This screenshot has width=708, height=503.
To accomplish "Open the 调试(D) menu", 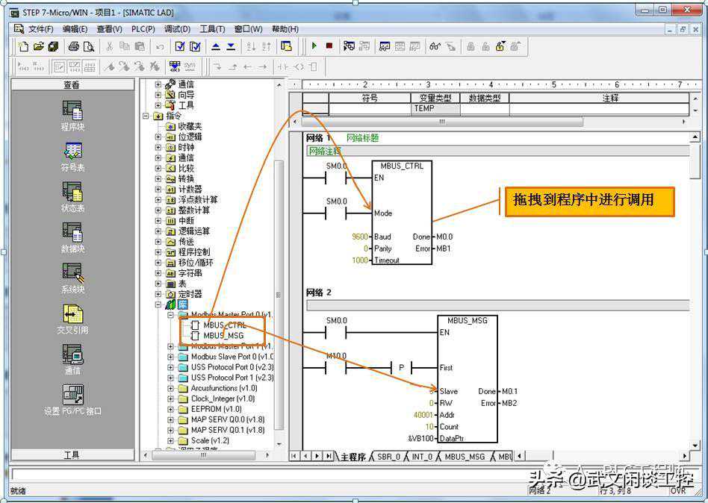I will click(176, 29).
